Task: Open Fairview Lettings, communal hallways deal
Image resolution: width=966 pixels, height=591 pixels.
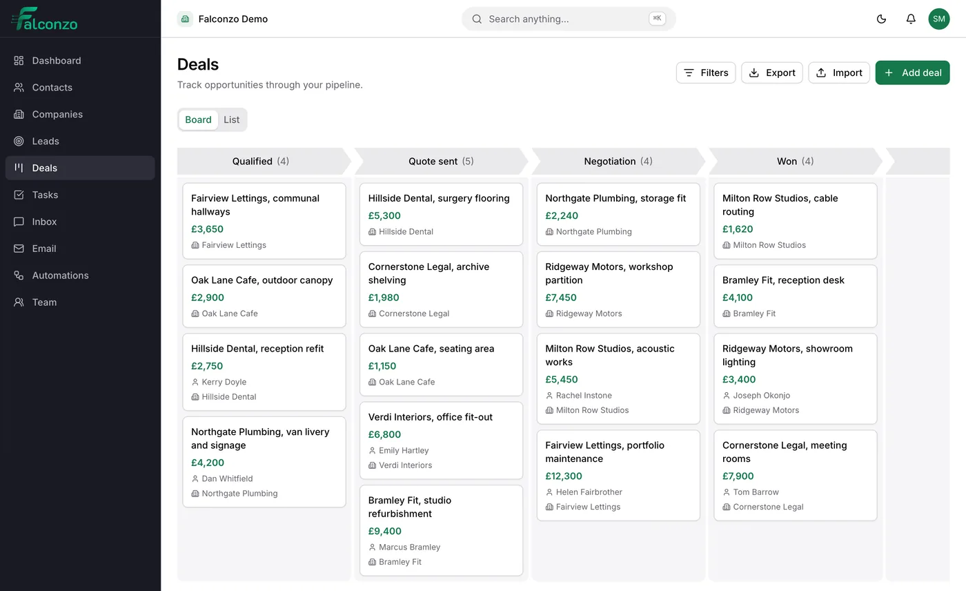Action: tap(264, 221)
